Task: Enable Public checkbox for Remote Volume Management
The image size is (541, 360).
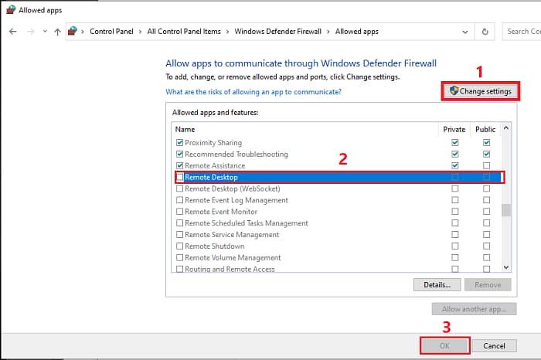Action: pos(486,257)
